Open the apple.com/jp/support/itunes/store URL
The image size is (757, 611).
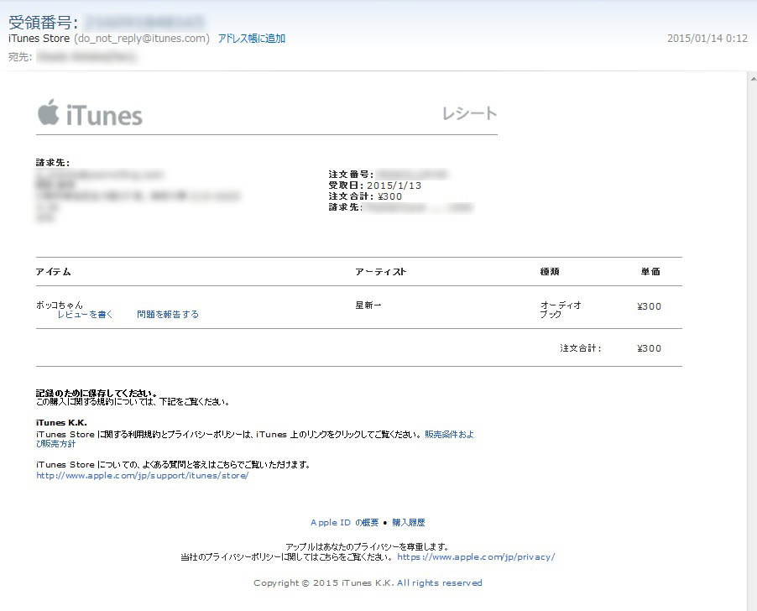[x=142, y=476]
